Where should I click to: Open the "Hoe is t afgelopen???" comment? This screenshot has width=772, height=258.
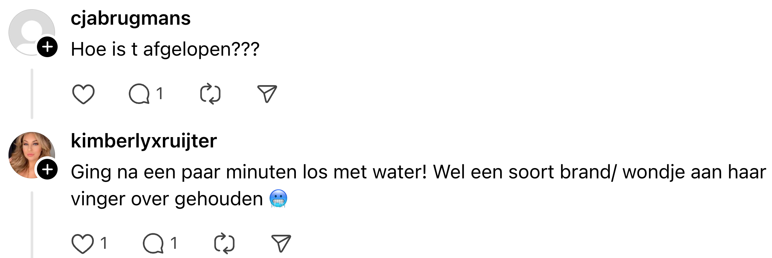coord(165,49)
